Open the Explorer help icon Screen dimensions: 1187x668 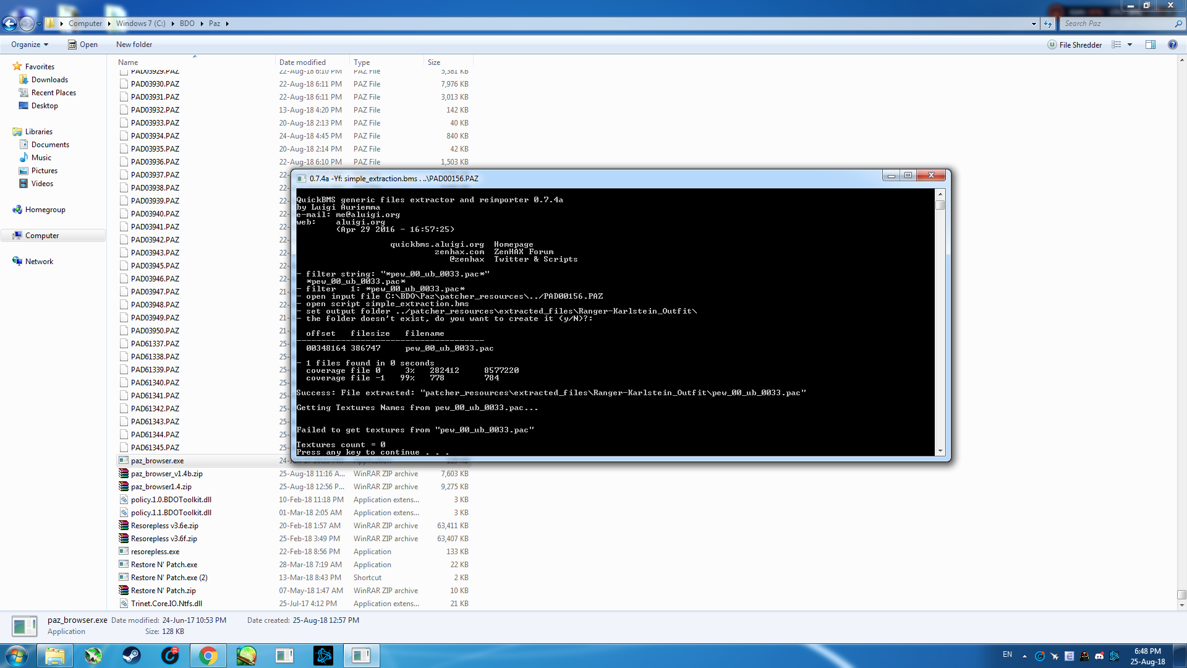coord(1172,45)
